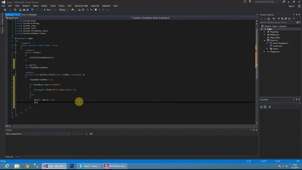The image size is (302, 170).
Task: Click the Categorized icon in Properties panel
Action: pos(261,107)
